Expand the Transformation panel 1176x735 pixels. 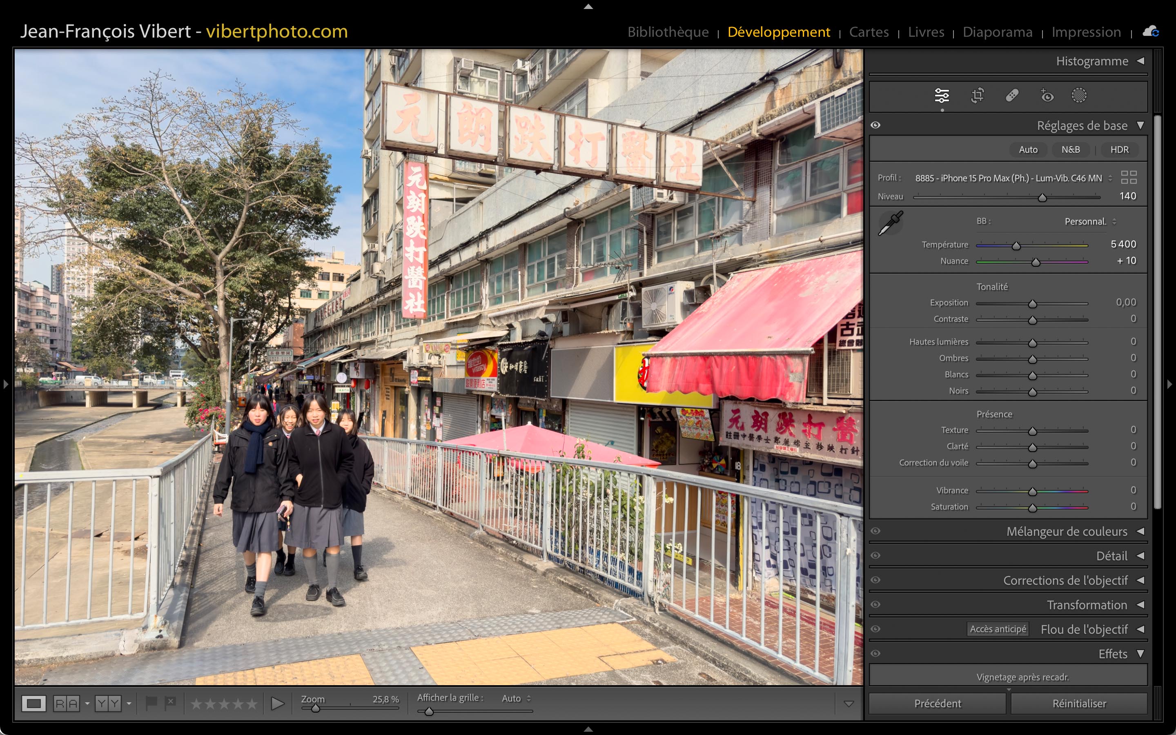1140,605
